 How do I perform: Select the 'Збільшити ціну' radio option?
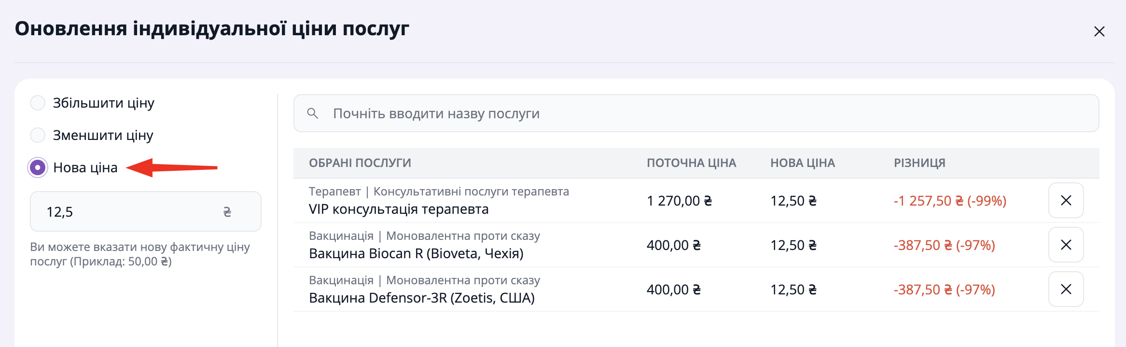(38, 103)
